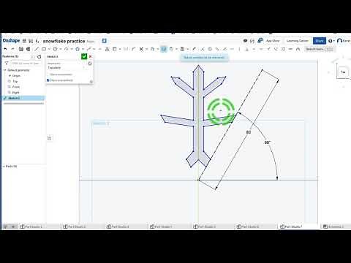351x263 pixels.
Task: Apply the Horizontal constraint
Action: click(x=232, y=49)
